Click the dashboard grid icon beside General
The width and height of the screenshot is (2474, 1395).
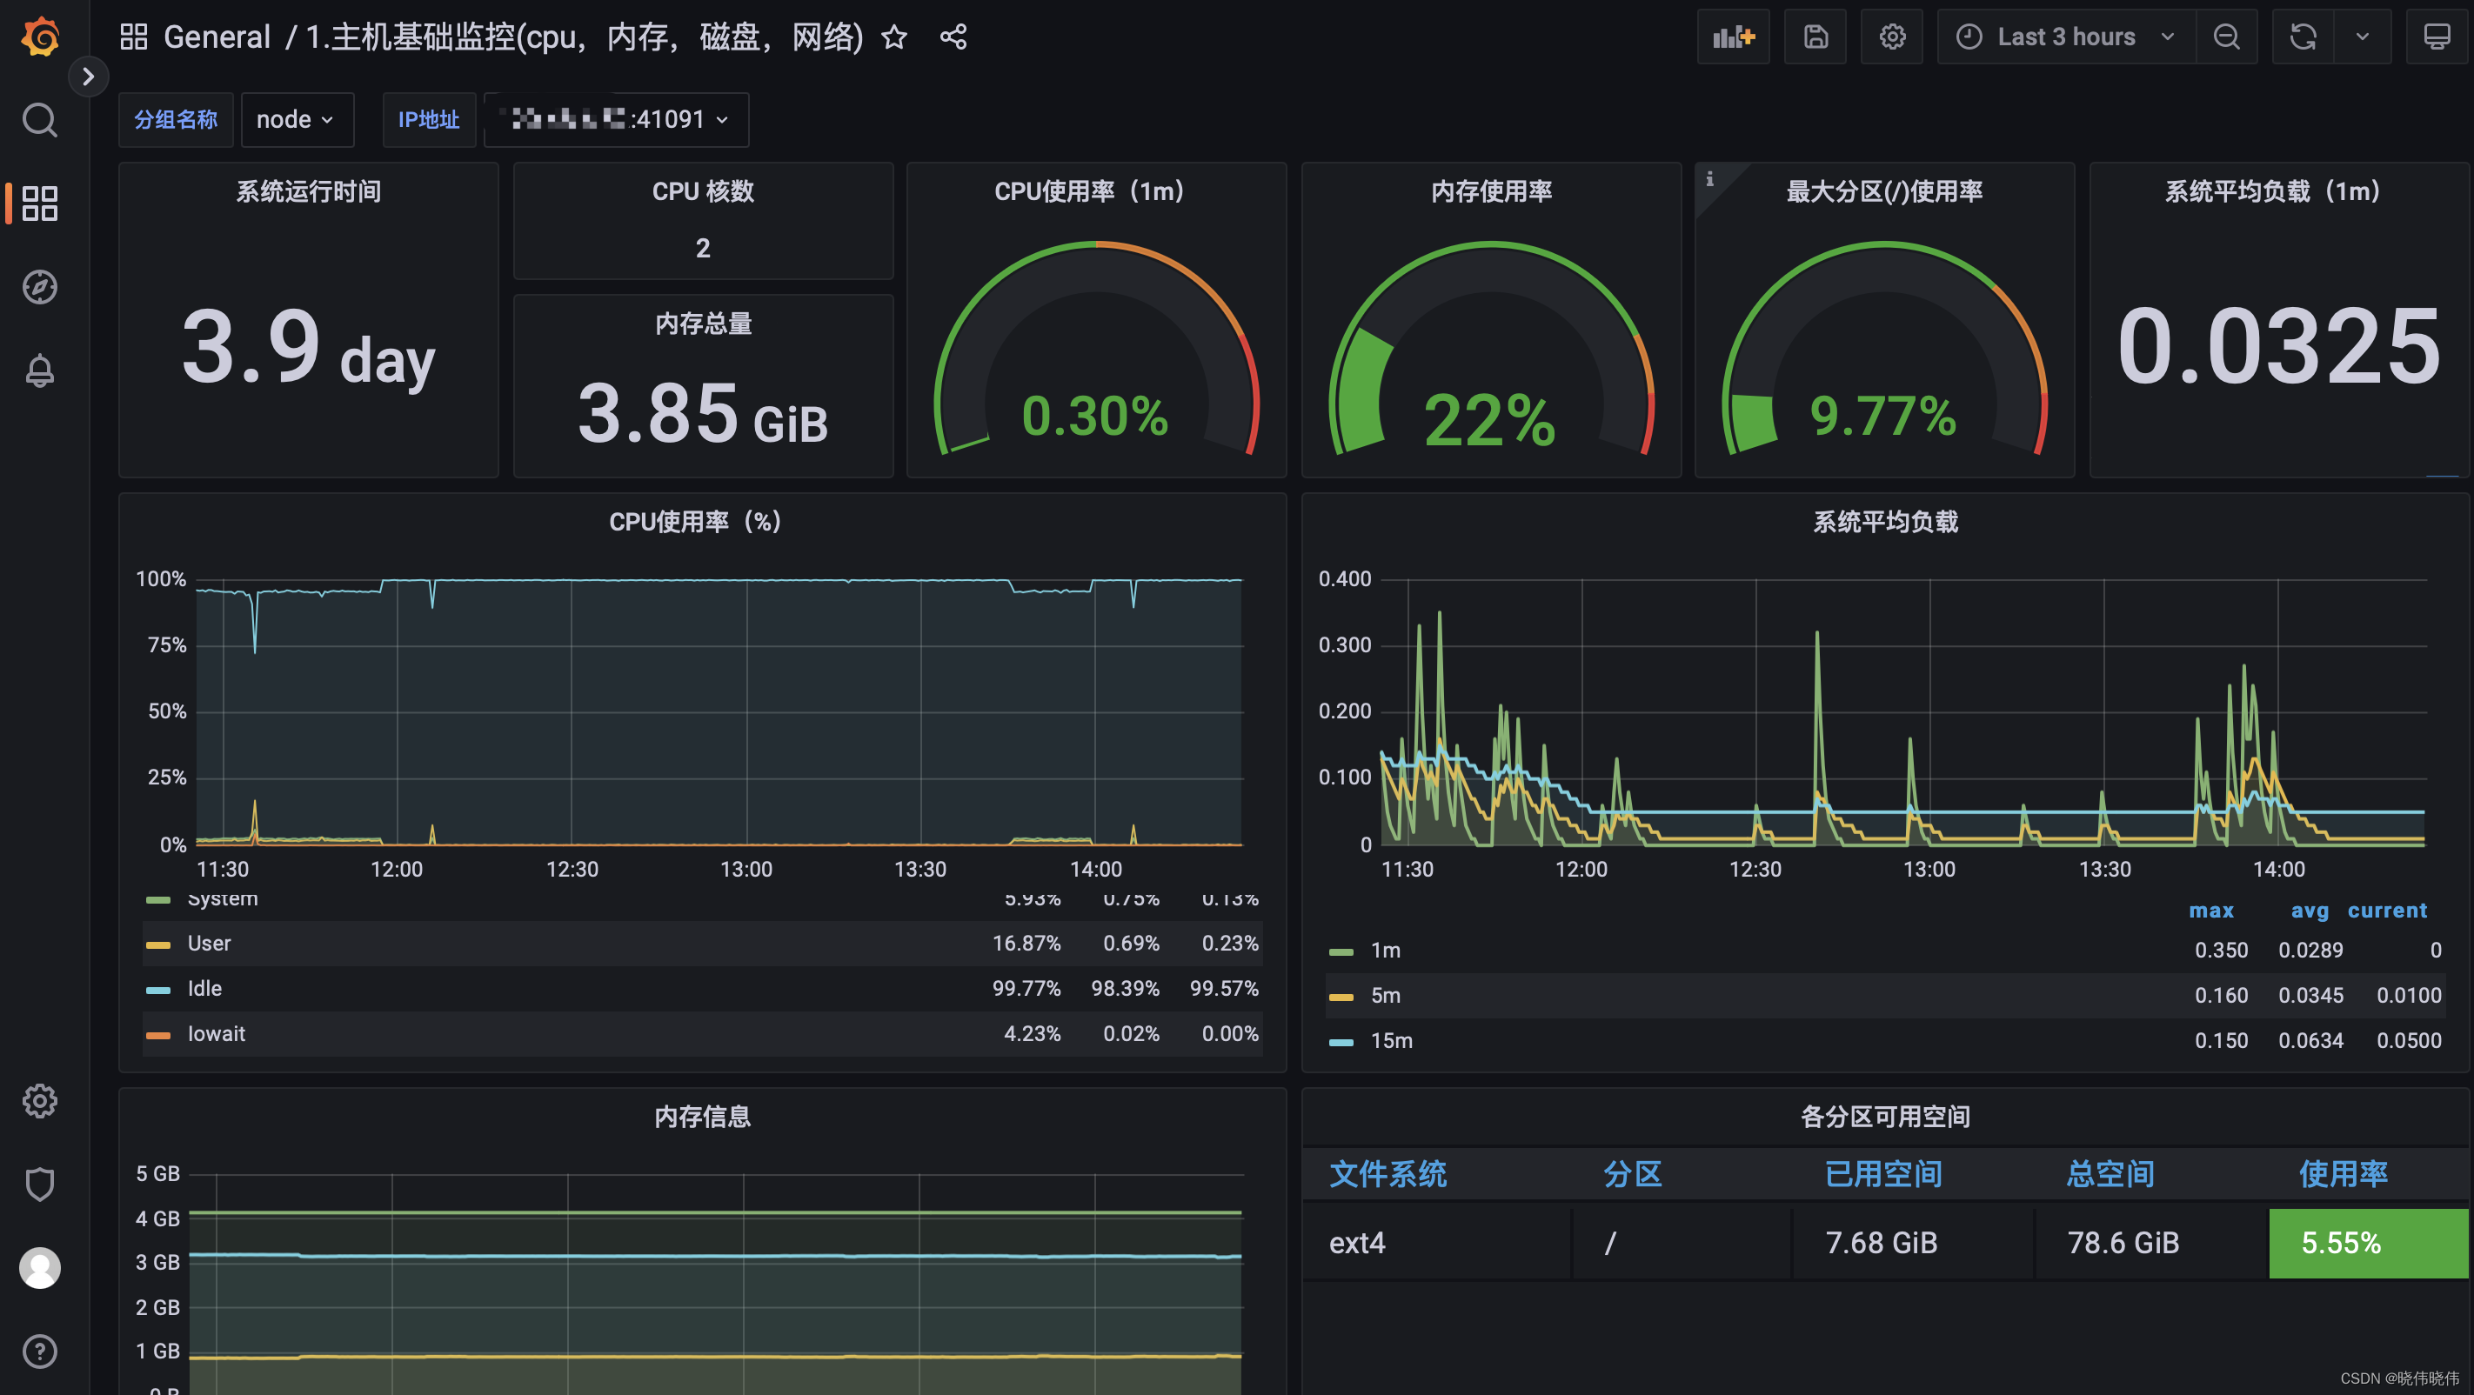coord(133,37)
